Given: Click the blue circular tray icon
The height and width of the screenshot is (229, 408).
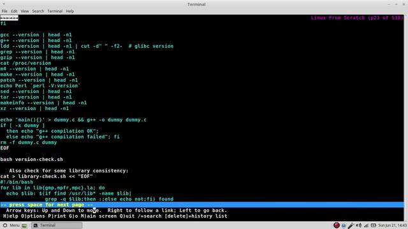Looking at the screenshot, I should [x=344, y=225].
